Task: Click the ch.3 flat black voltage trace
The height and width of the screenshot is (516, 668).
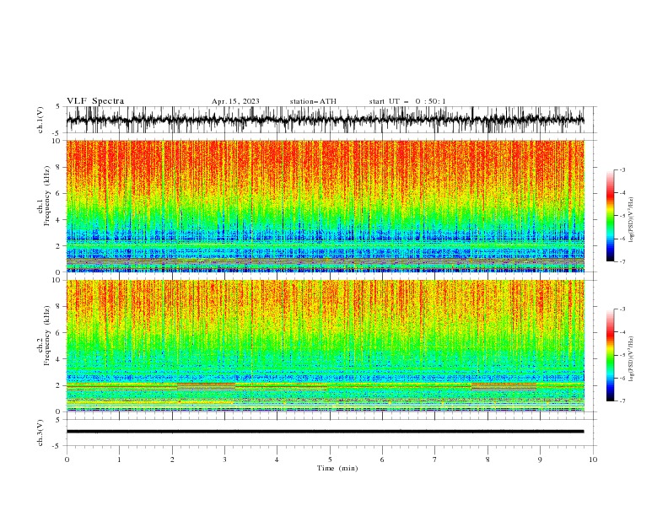Action: tap(325, 432)
